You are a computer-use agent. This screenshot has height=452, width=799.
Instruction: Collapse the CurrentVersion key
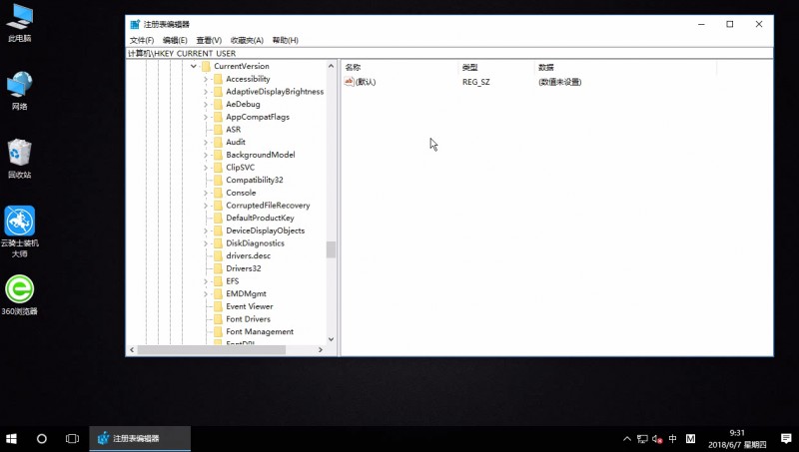tap(194, 66)
